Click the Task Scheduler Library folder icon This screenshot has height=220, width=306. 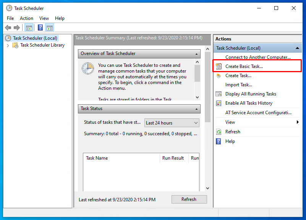pyautogui.click(x=15, y=45)
